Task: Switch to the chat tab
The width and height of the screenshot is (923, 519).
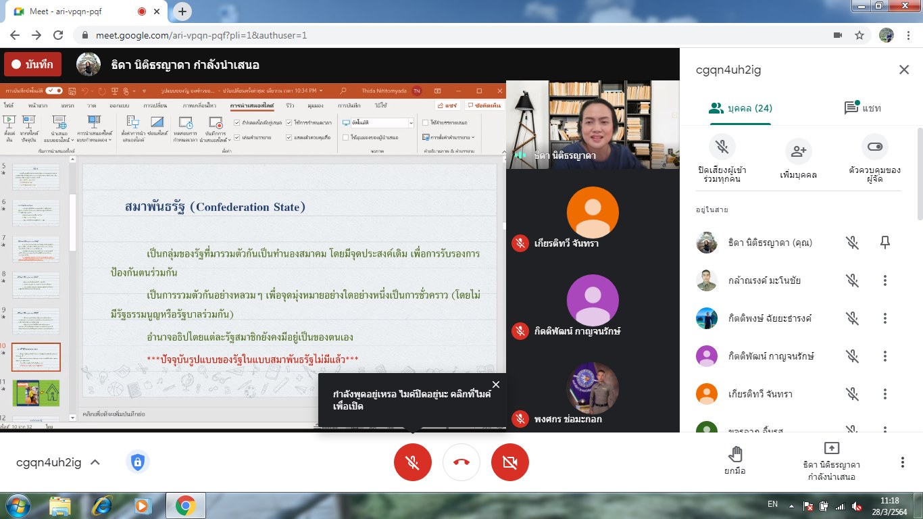Action: click(862, 108)
